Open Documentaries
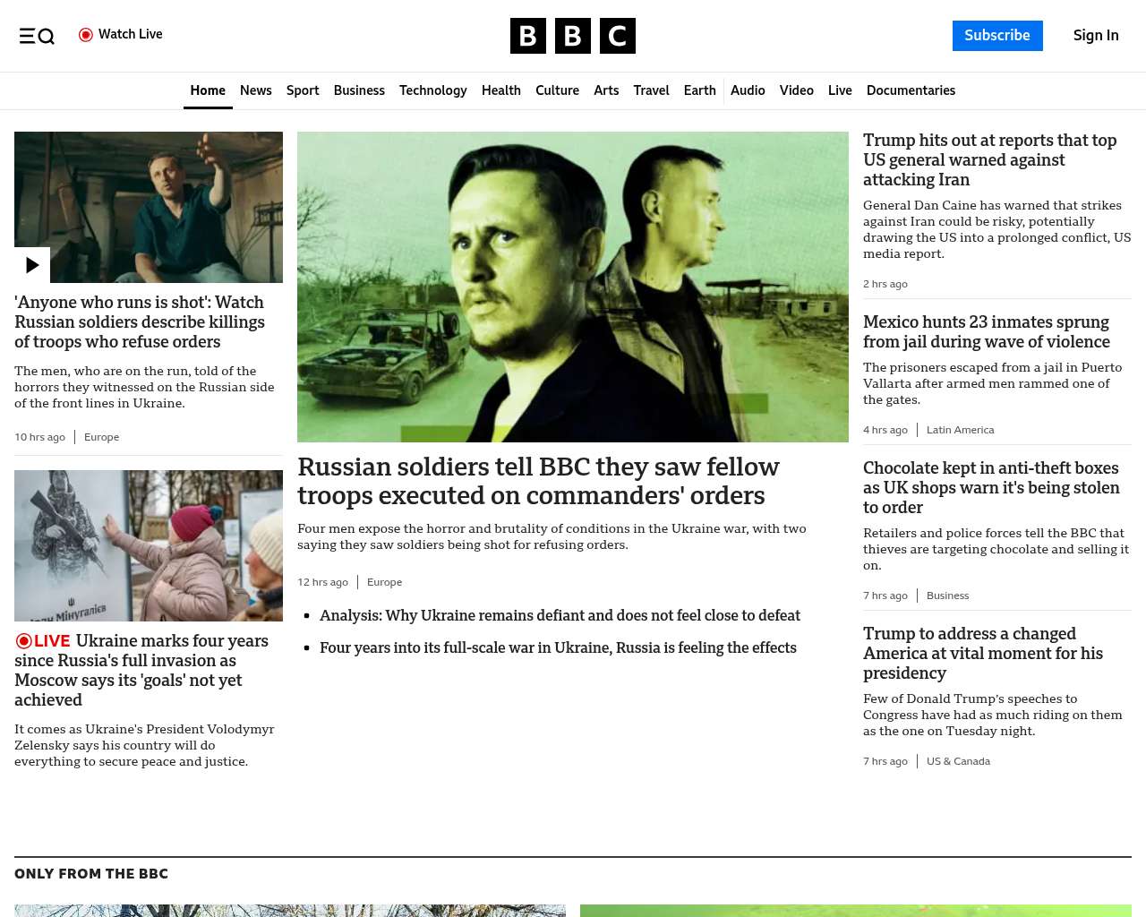Viewport: 1146px width, 917px height. coord(911,90)
